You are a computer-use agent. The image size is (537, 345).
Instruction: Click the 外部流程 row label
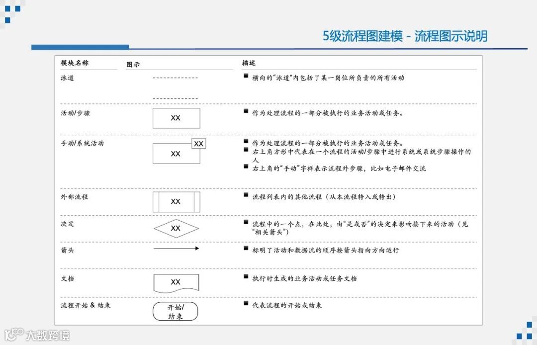[74, 197]
